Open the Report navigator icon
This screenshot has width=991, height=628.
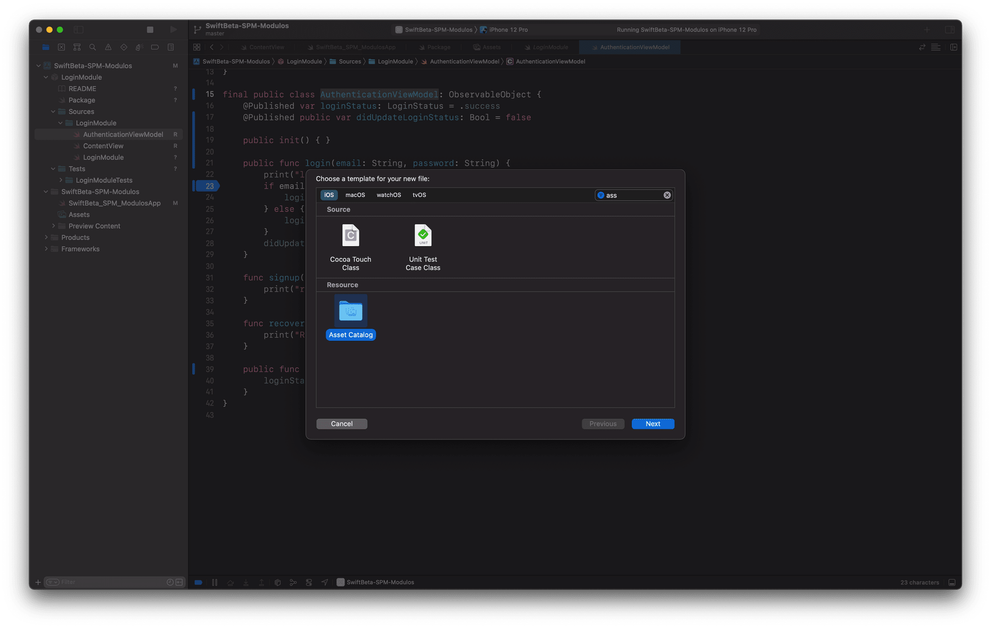tap(170, 48)
